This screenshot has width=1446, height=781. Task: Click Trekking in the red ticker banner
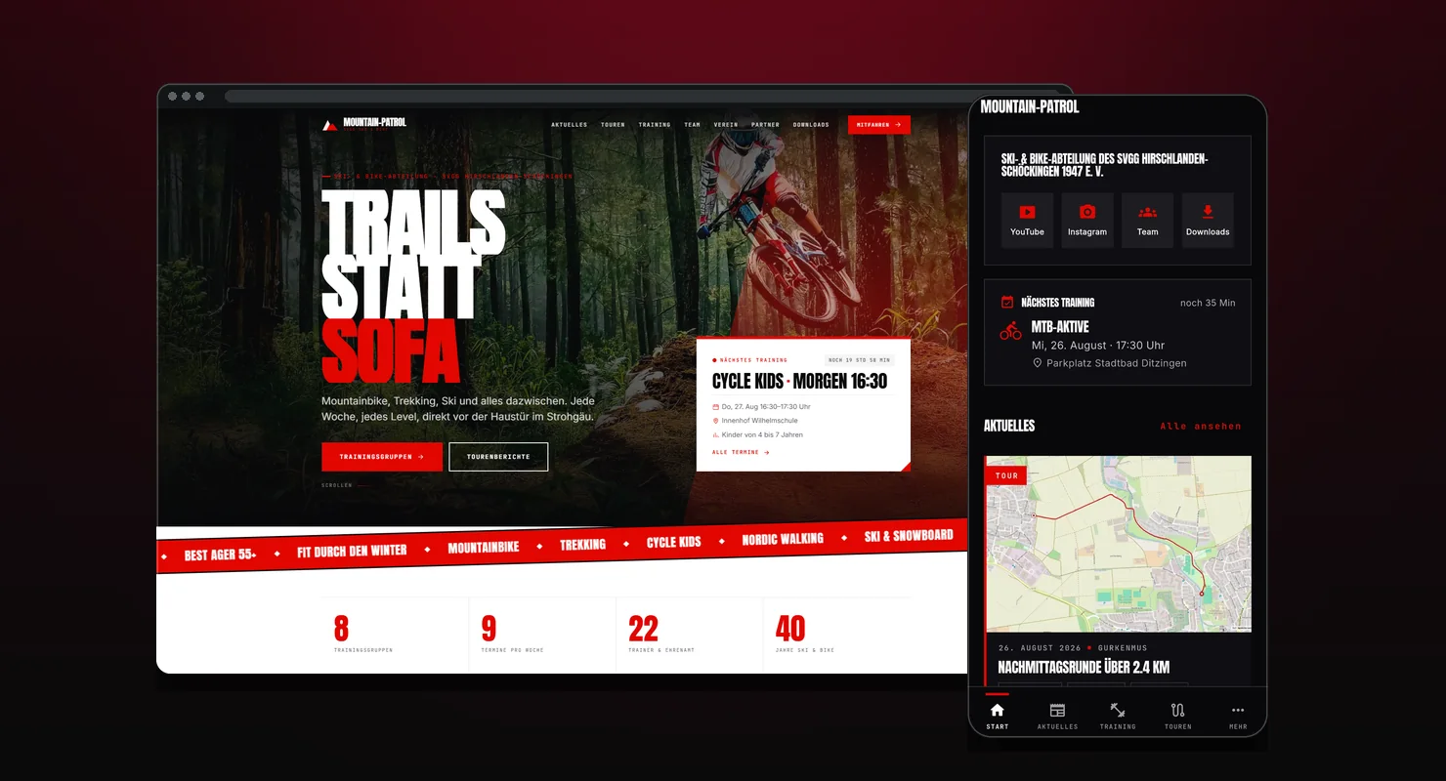582,545
